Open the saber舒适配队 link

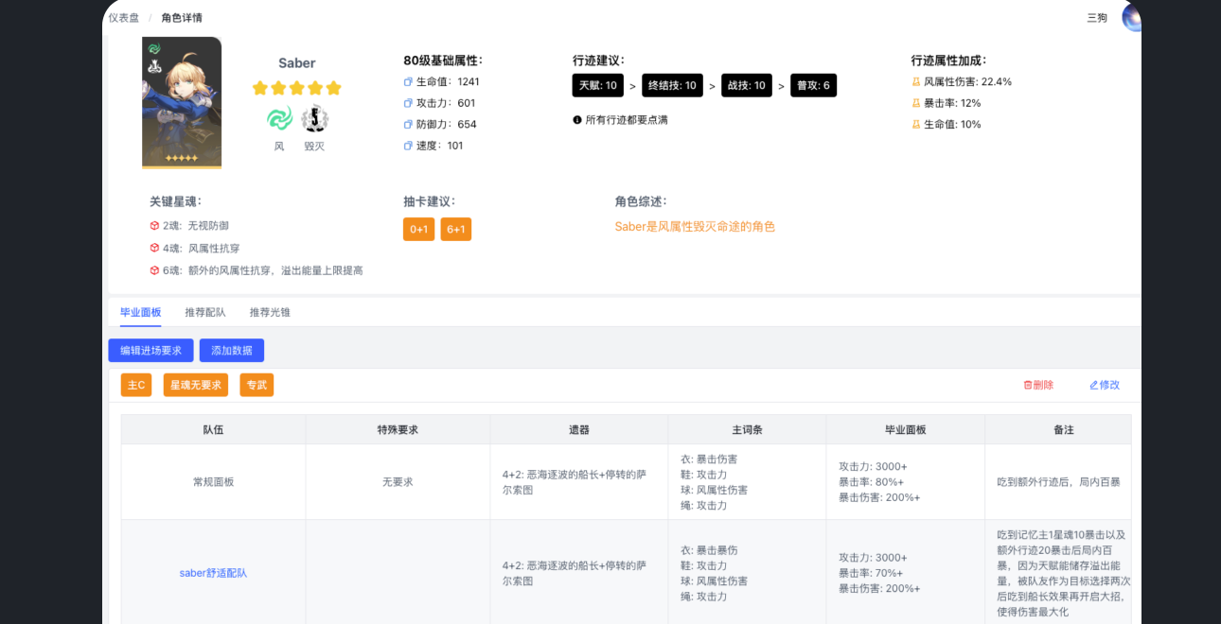pyautogui.click(x=213, y=573)
